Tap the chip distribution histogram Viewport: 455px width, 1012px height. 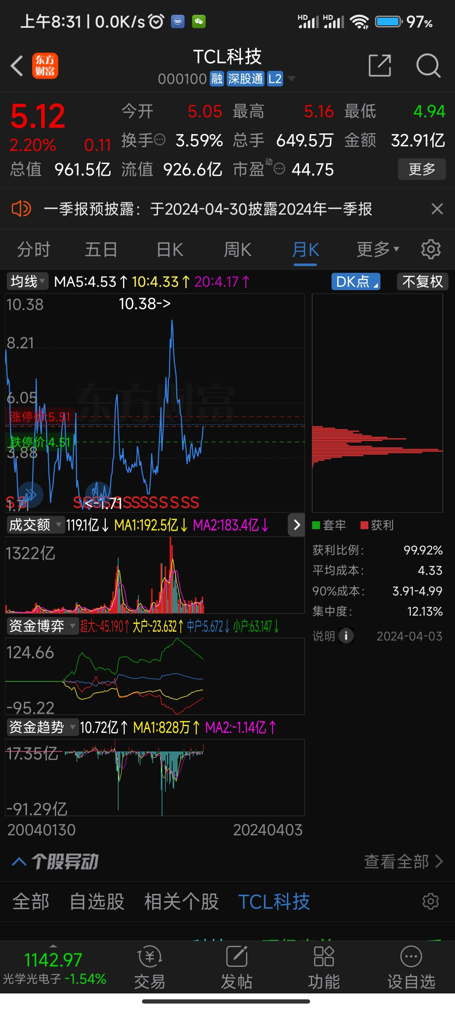[377, 403]
